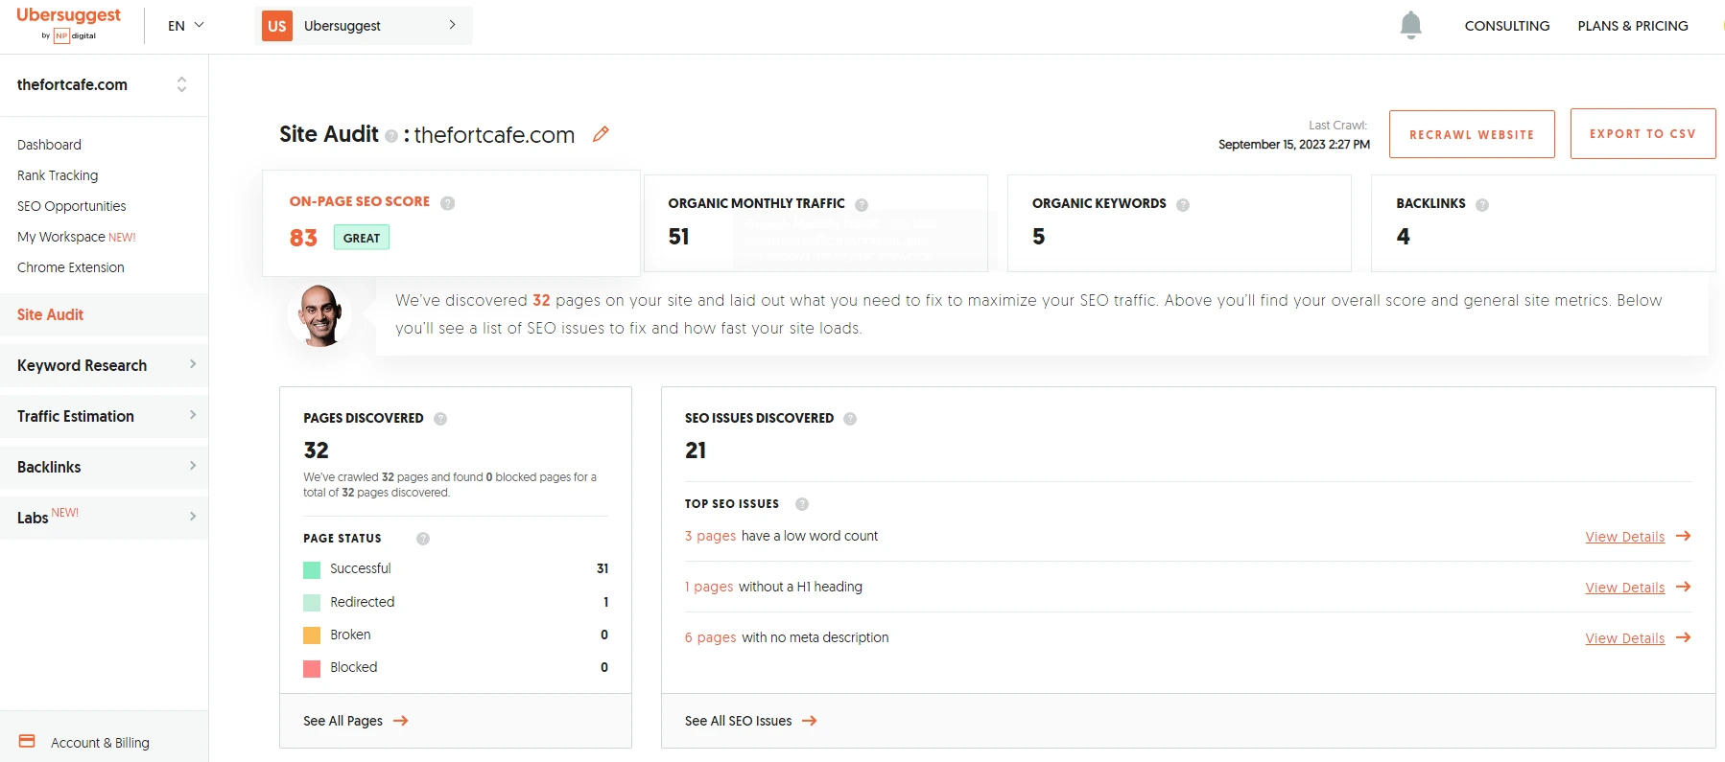Click the Neil Patel avatar photo
The width and height of the screenshot is (1725, 762).
(319, 315)
